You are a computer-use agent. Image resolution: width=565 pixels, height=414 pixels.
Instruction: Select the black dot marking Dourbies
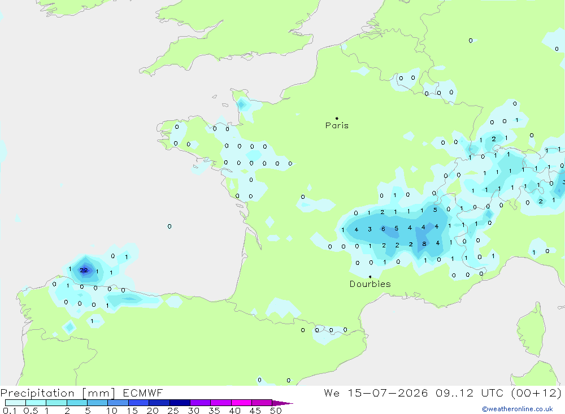point(370,277)
